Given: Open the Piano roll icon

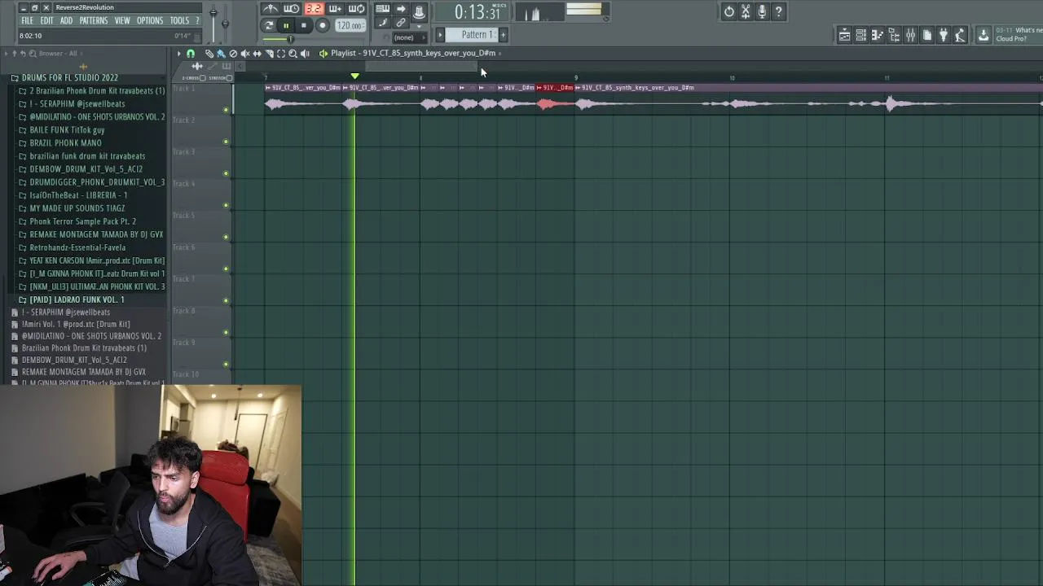Looking at the screenshot, I should coord(878,35).
